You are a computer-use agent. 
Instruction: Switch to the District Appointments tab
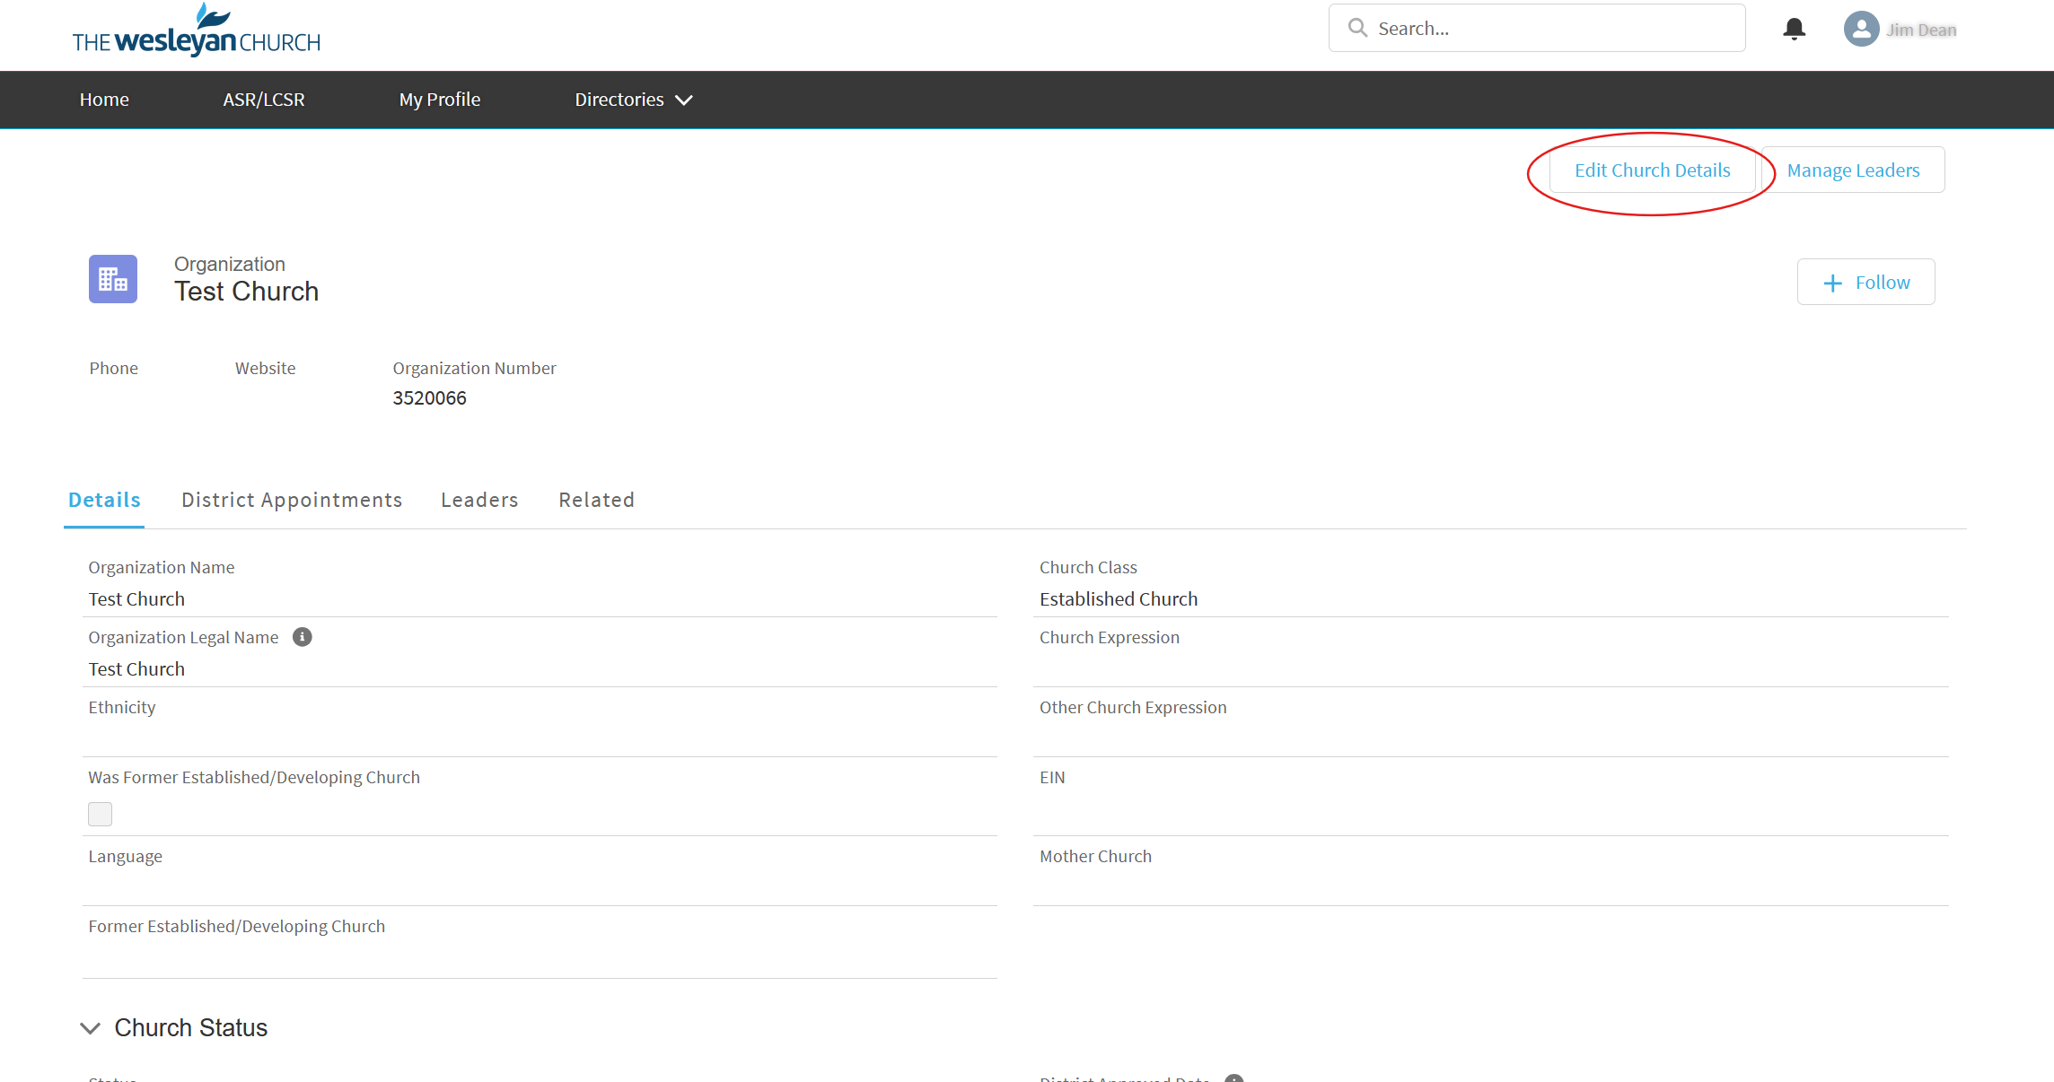(x=292, y=500)
